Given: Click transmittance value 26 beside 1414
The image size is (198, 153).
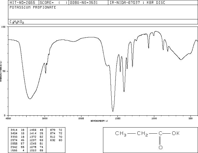Looking at the screenshot, I should coord(42,133).
